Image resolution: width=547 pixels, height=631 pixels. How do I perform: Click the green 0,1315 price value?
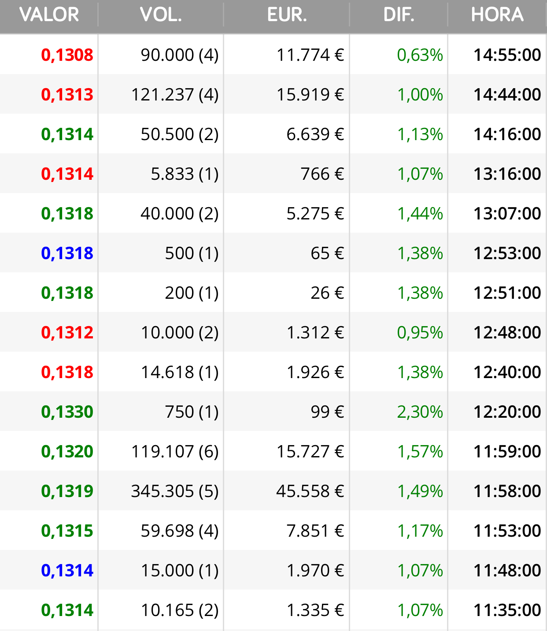(67, 531)
